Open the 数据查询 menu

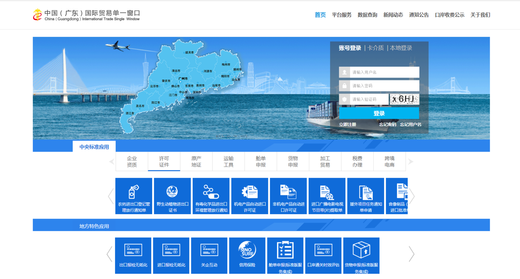point(367,15)
